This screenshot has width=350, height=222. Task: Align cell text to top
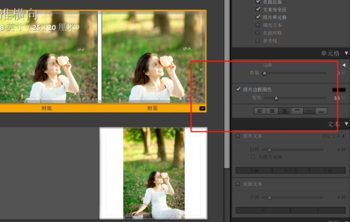[x=297, y=111]
